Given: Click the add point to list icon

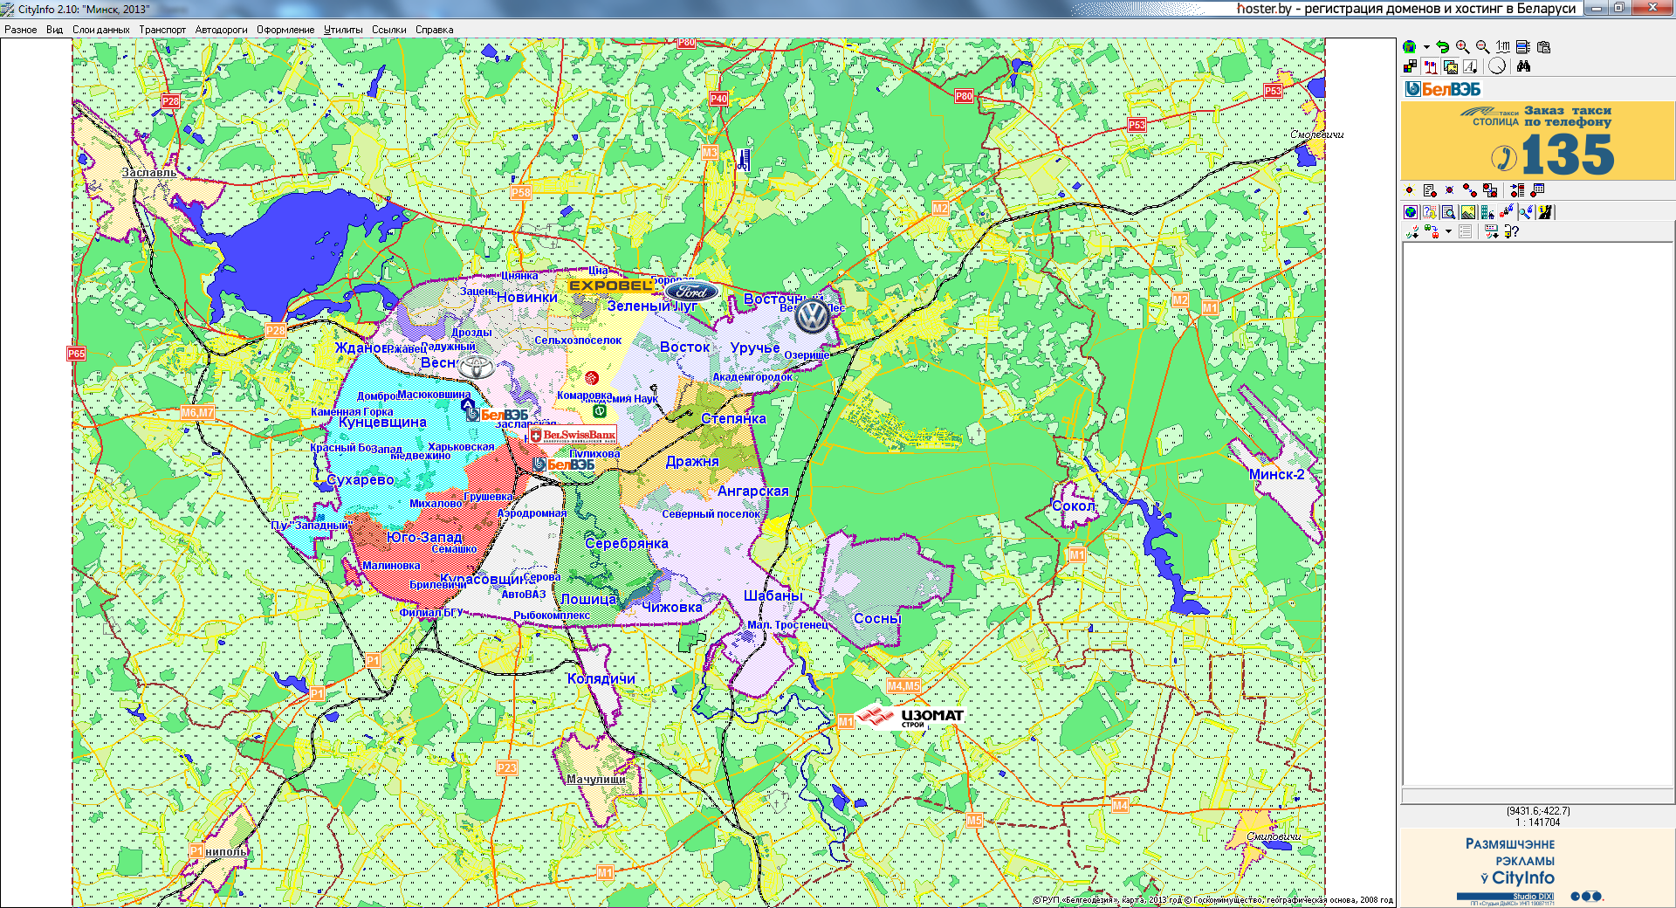Looking at the screenshot, I should coord(1517,190).
